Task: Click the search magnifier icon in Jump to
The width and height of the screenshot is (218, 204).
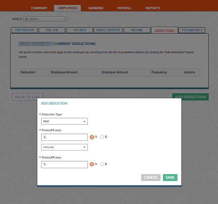Action: [26, 19]
